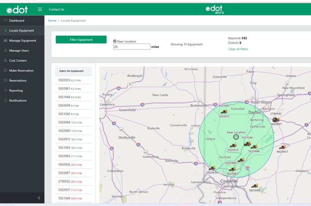This screenshot has height=206, width=311.
Task: Uncheck the Near Location checkbox
Action: click(115, 41)
